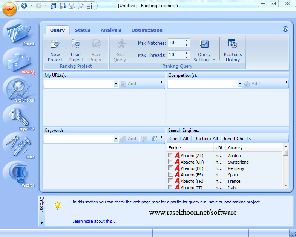Screen dimensions: 296x237
Task: Select the Switzerland country cell
Action: pyautogui.click(x=238, y=162)
